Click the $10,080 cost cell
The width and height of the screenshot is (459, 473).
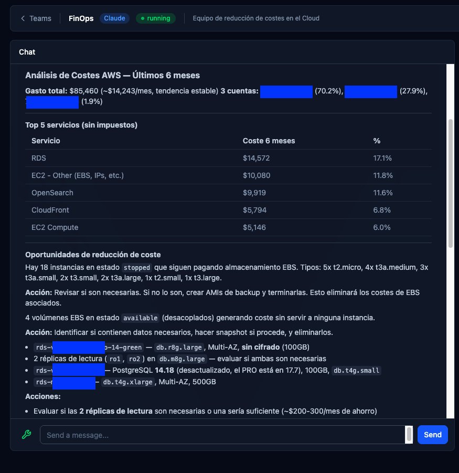(x=257, y=175)
